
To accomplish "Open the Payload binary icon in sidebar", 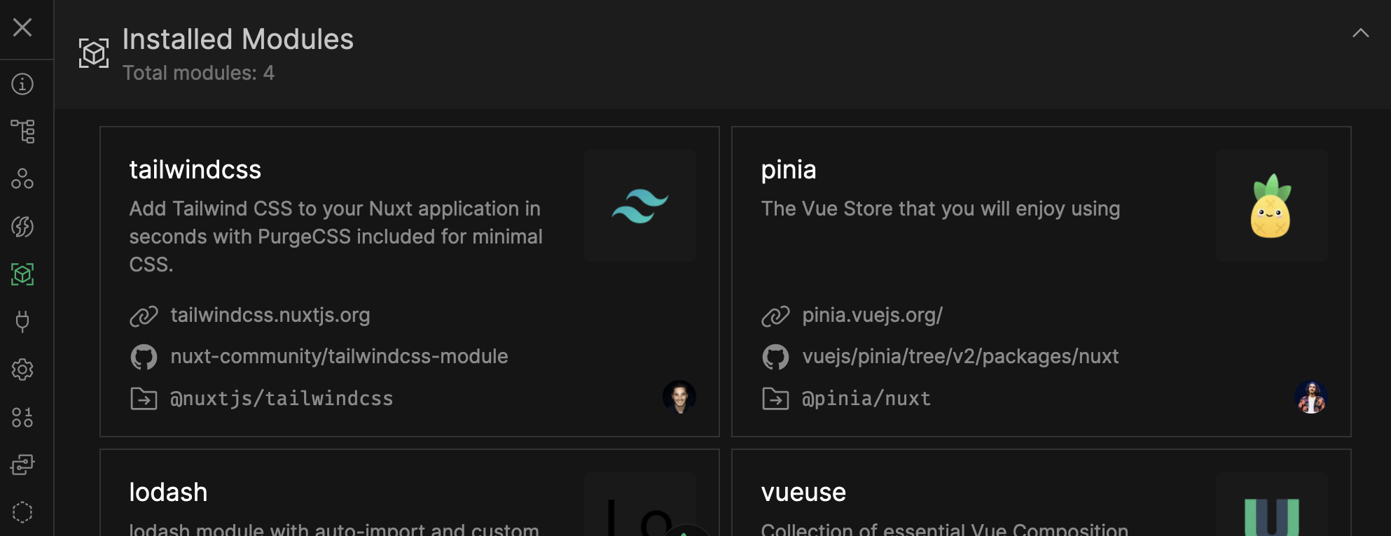I will click(x=22, y=417).
